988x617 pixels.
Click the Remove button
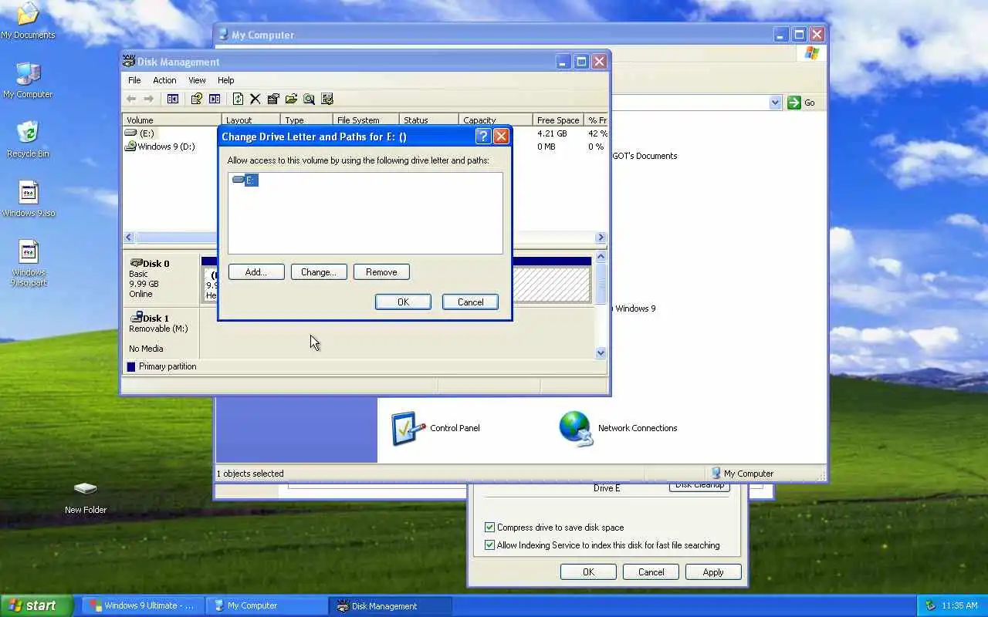(x=381, y=272)
